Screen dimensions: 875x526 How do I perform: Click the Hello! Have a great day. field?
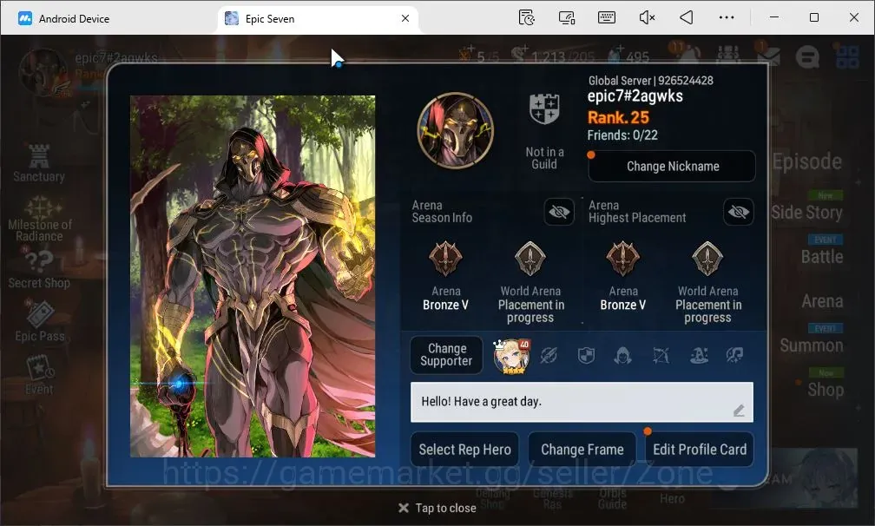click(x=582, y=402)
